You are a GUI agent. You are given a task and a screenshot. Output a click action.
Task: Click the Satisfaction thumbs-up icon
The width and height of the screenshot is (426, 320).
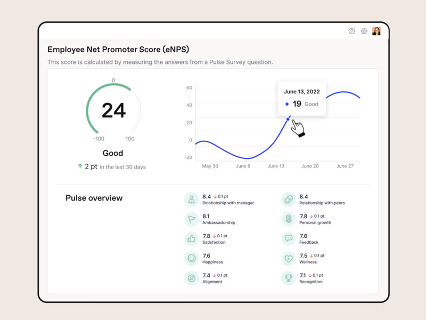click(191, 239)
